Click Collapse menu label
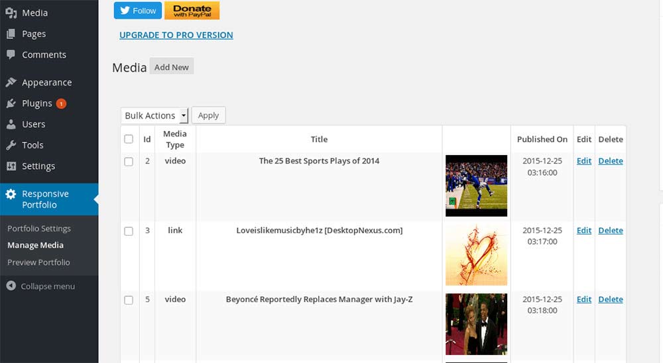 tap(48, 286)
